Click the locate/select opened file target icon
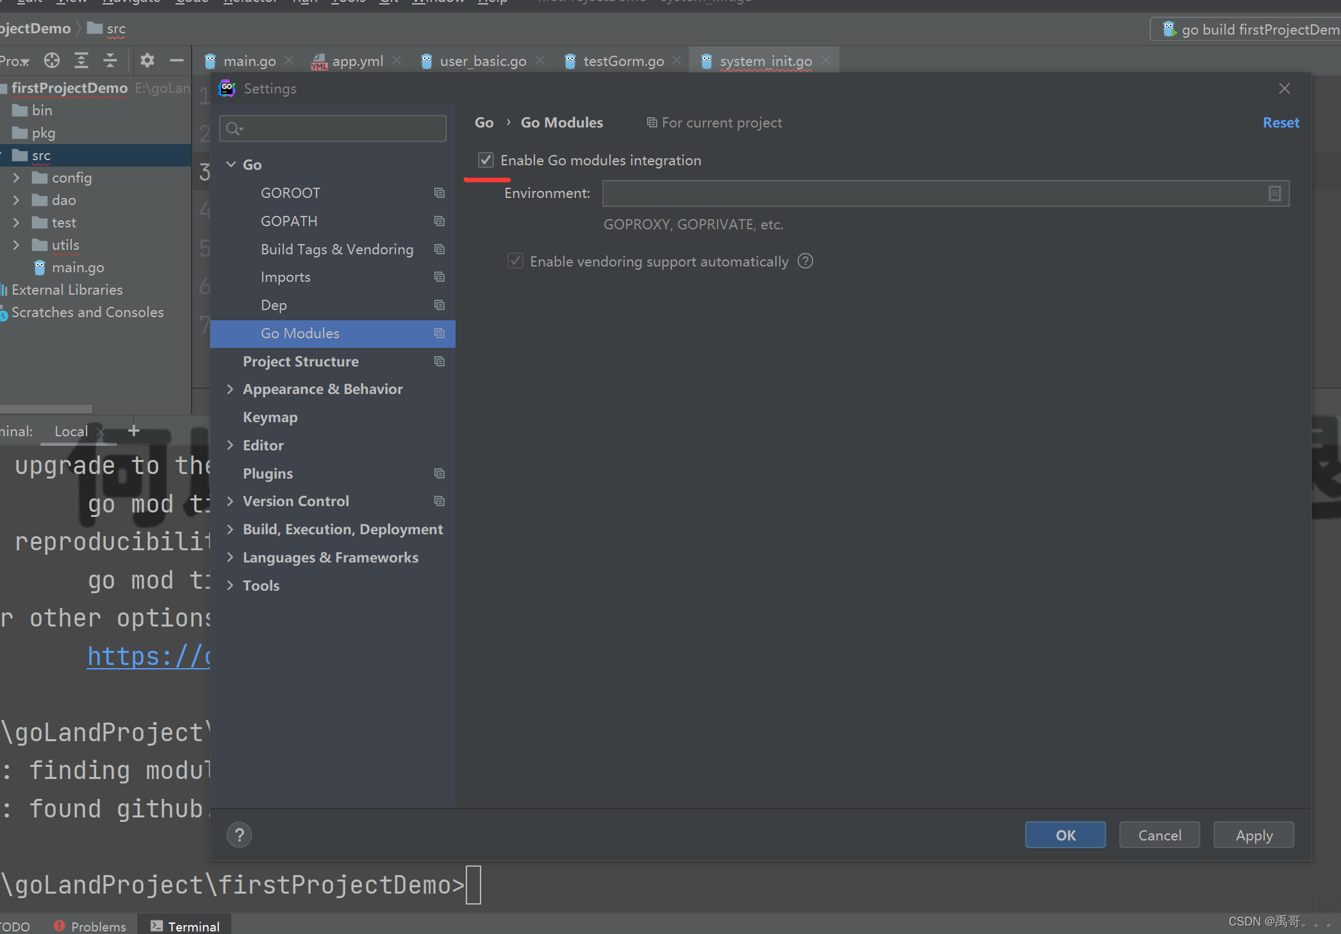The width and height of the screenshot is (1341, 934). 52,61
